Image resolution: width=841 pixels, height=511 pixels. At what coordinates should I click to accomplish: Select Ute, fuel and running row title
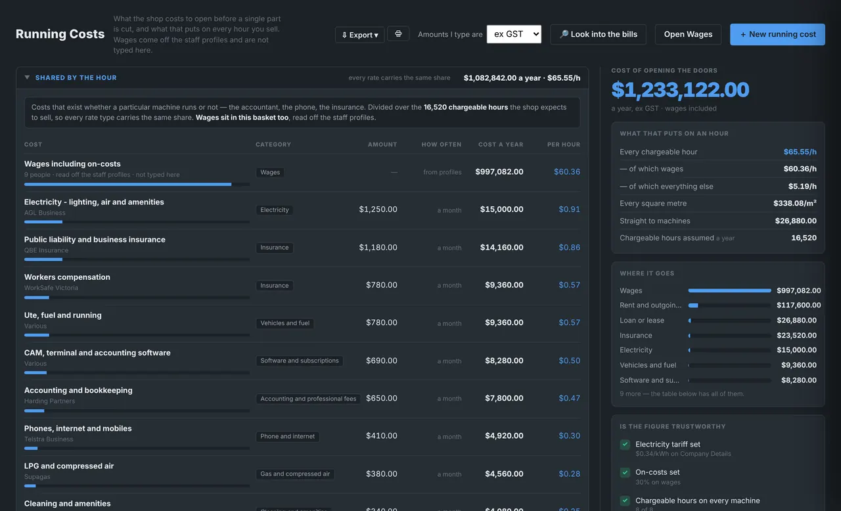pos(63,315)
